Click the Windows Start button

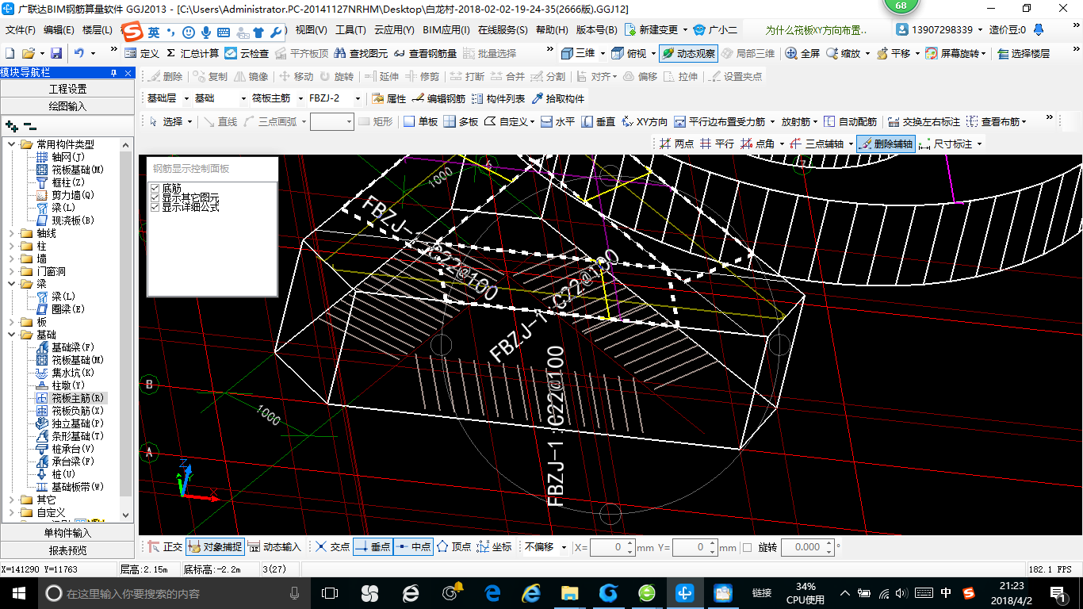tap(19, 593)
